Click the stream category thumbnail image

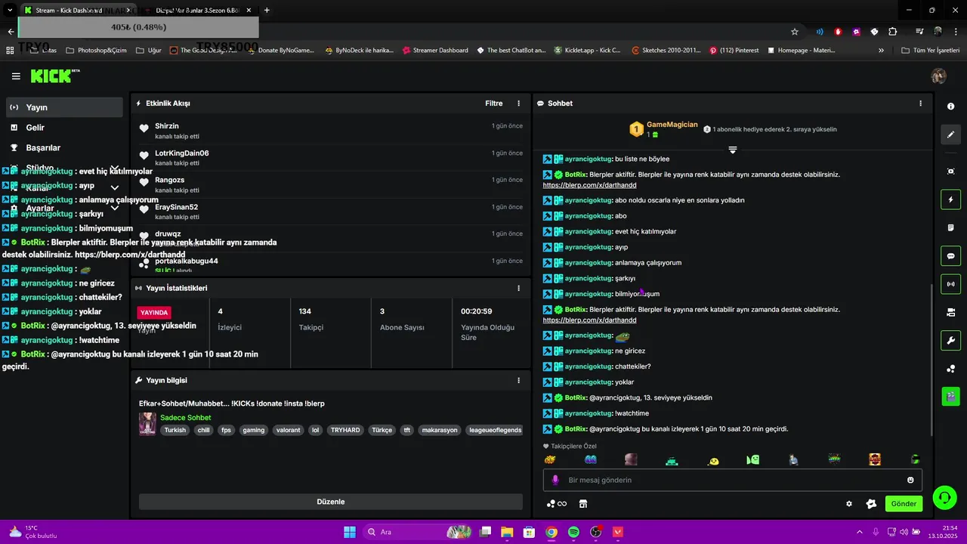(x=147, y=424)
